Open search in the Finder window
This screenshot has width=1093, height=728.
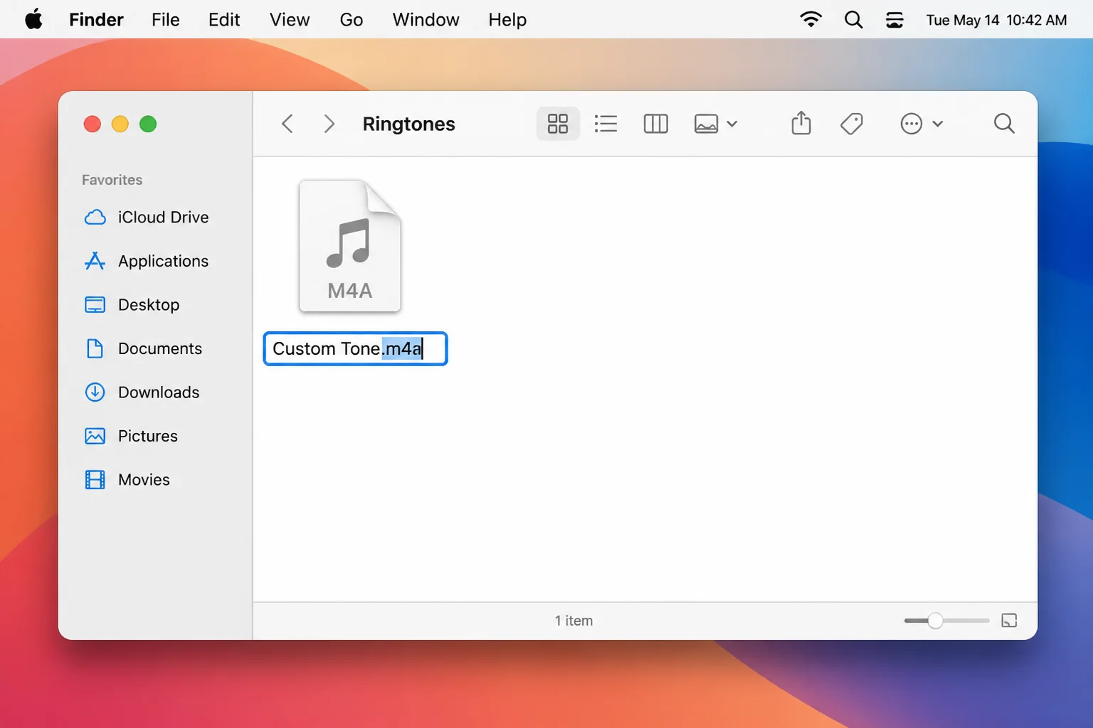(x=1004, y=124)
